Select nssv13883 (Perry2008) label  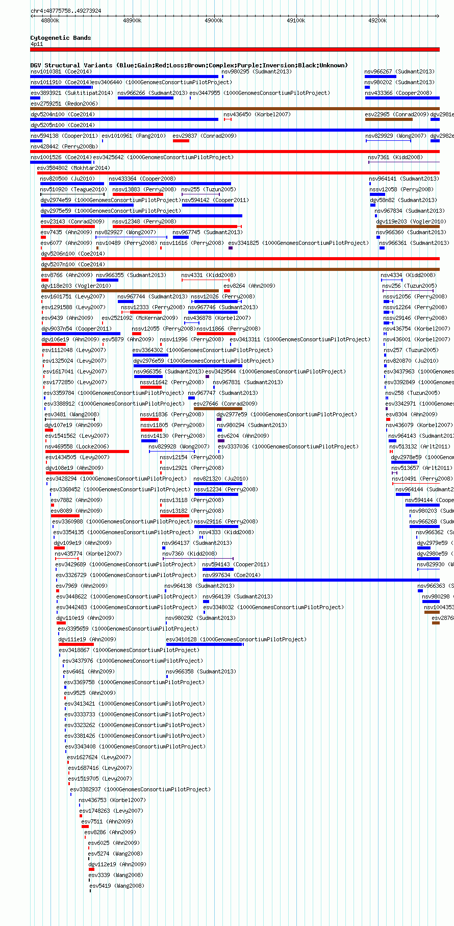(x=144, y=189)
